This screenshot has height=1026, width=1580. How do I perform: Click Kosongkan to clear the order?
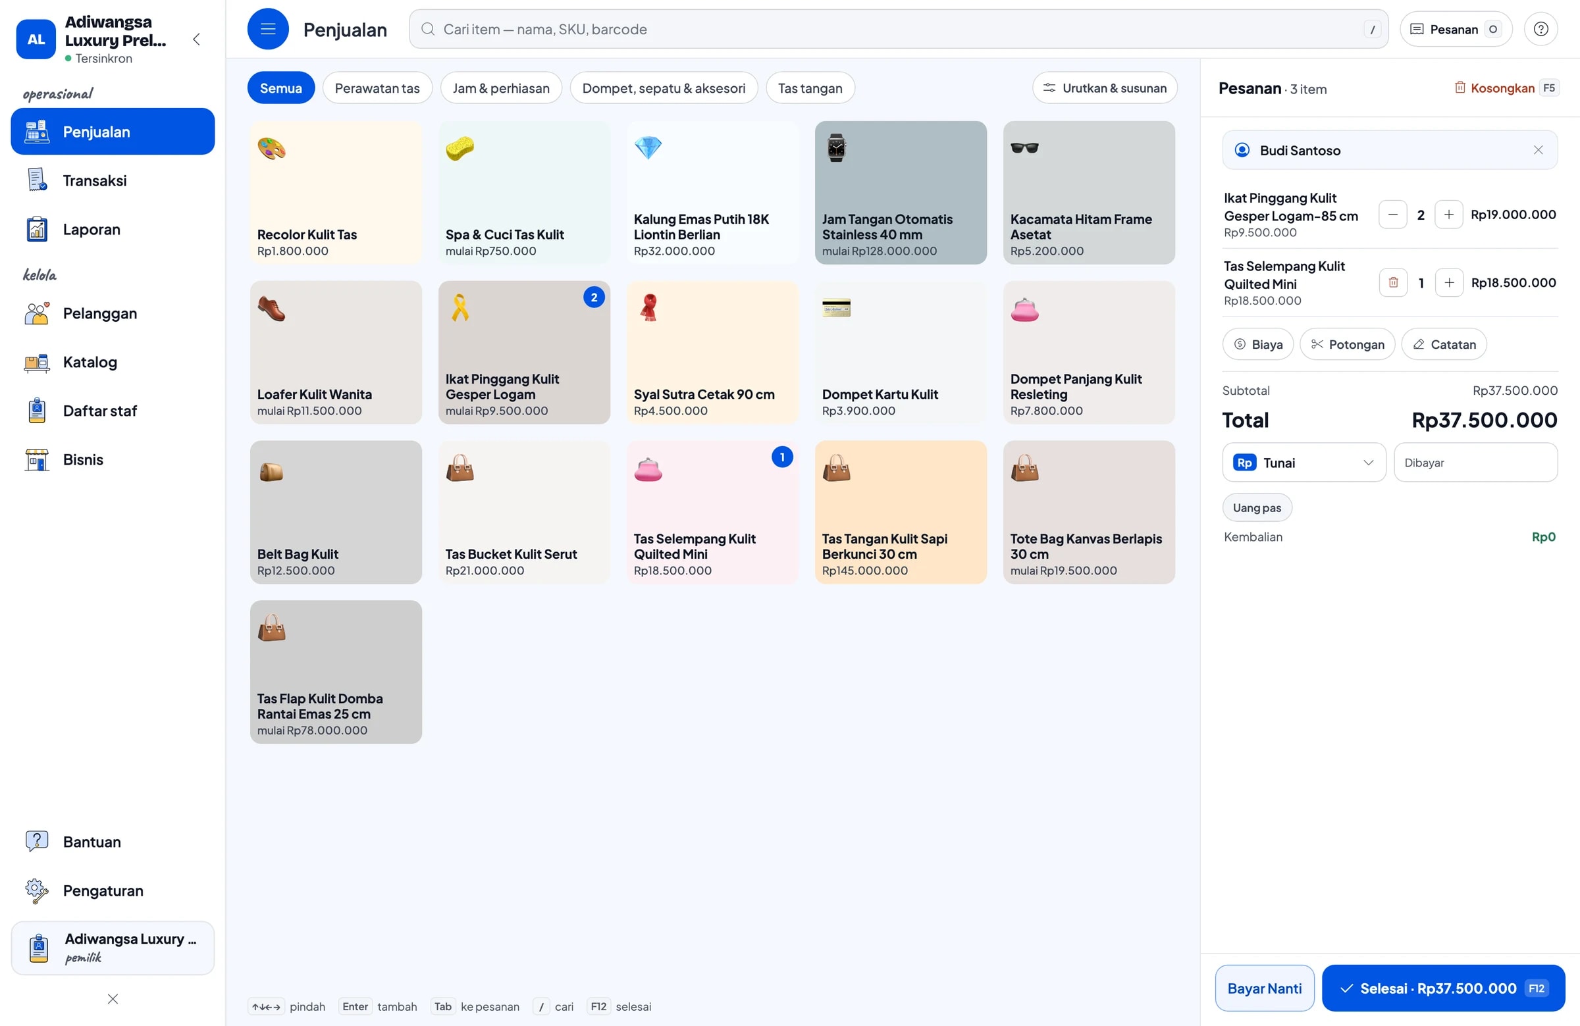click(1506, 88)
